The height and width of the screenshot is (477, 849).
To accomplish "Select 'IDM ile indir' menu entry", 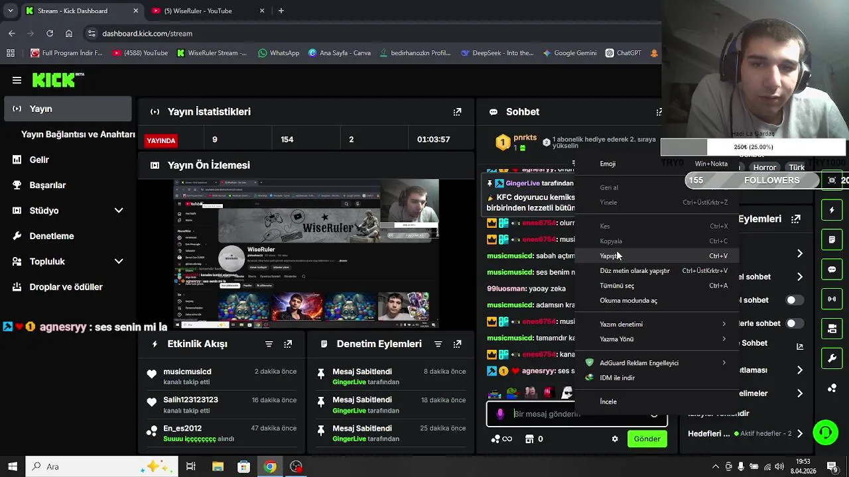I will 657,378.
